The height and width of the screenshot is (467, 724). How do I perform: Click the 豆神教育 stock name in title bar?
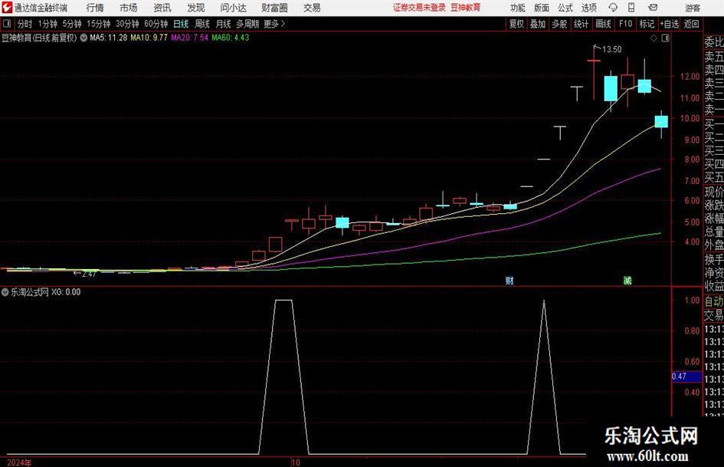[466, 8]
